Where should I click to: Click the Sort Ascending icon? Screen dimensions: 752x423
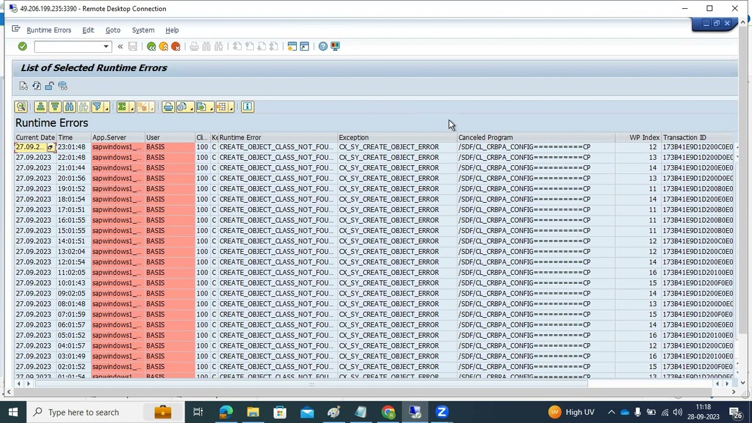coord(41,107)
